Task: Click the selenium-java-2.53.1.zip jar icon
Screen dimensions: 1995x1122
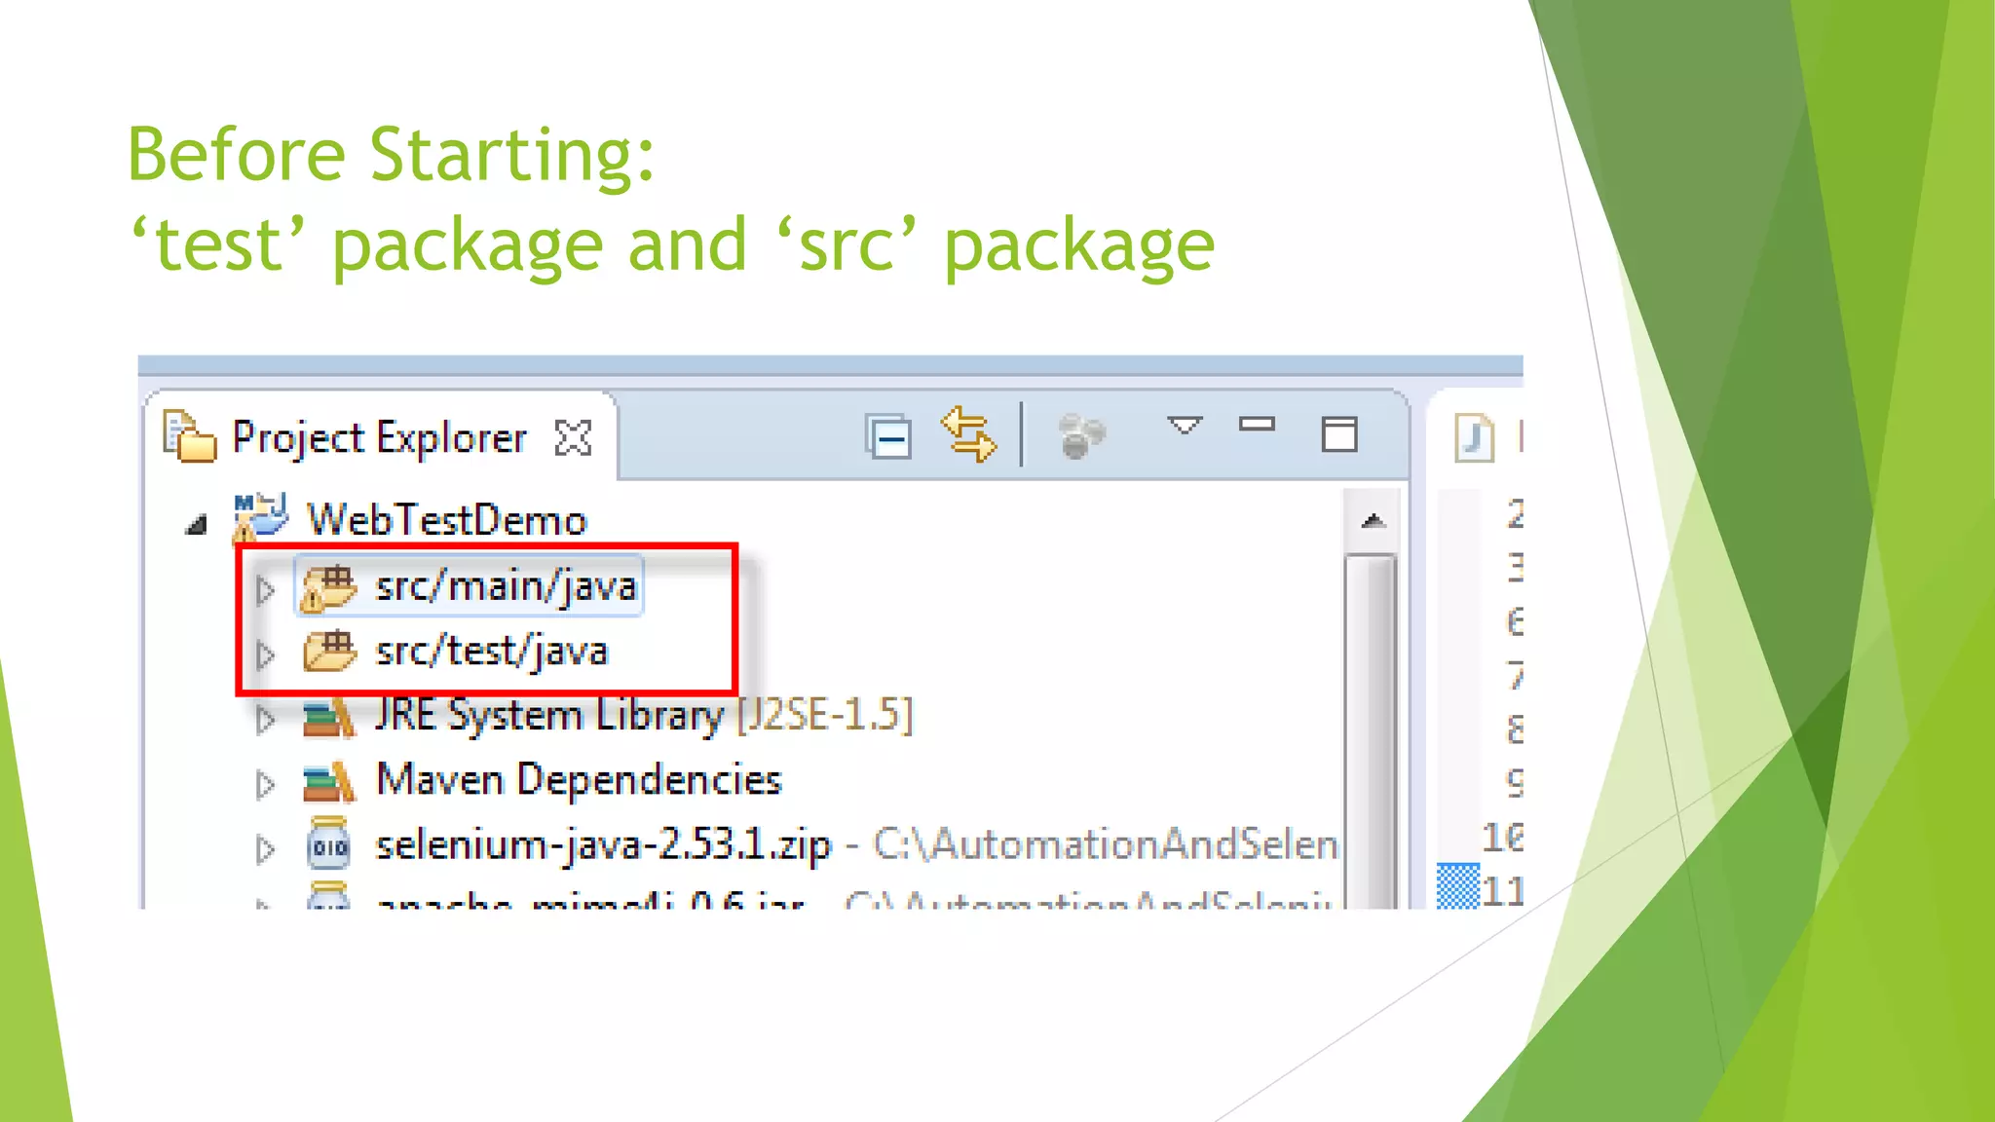Action: click(x=328, y=844)
